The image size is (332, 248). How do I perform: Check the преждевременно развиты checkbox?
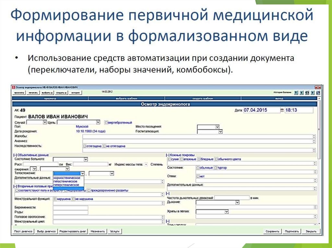click(x=89, y=190)
